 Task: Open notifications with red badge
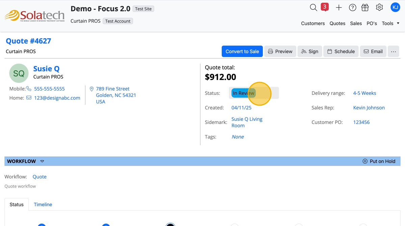pyautogui.click(x=324, y=7)
